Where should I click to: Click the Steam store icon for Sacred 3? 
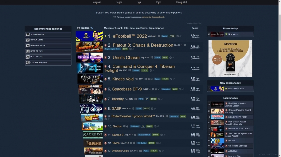[x=161, y=135]
